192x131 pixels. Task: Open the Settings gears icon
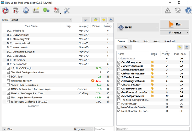pos(46,10)
